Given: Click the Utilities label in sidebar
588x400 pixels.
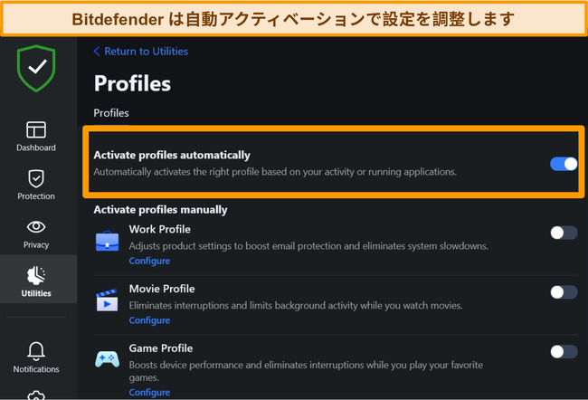Looking at the screenshot, I should pos(36,293).
